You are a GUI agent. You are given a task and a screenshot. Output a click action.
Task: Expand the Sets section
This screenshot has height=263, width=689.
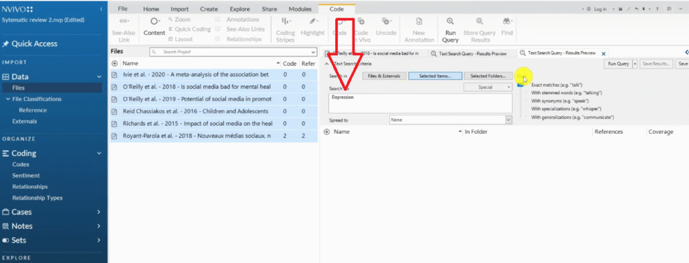point(99,240)
